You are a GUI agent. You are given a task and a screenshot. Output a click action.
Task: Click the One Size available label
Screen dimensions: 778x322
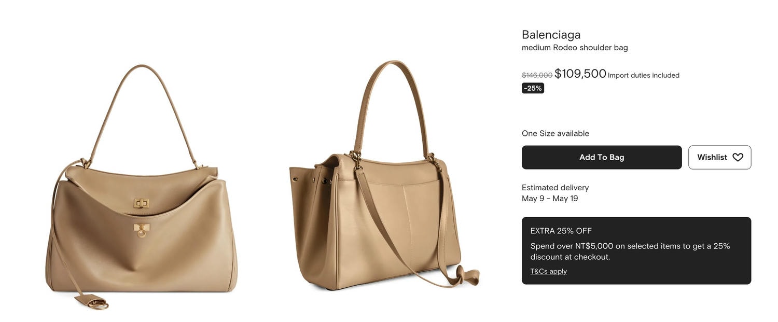pos(555,133)
